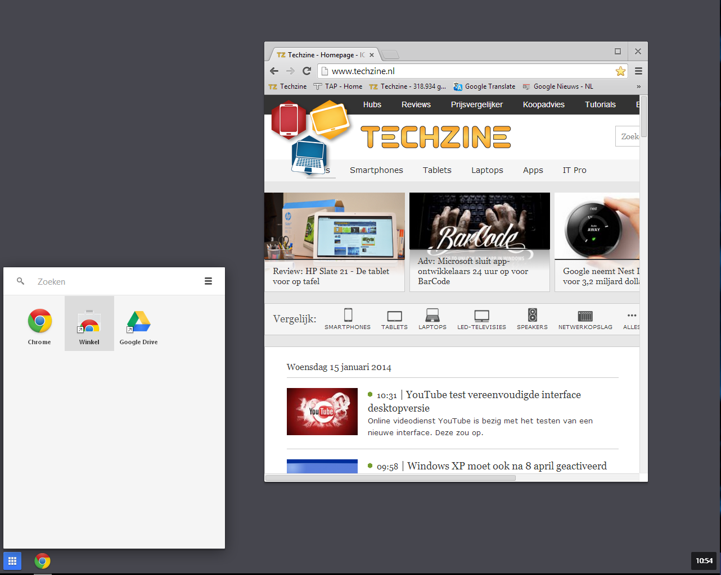
Task: Reload the Techzine page
Action: coord(307,71)
